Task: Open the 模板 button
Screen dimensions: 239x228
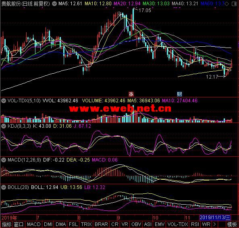Action: [x=232, y=224]
